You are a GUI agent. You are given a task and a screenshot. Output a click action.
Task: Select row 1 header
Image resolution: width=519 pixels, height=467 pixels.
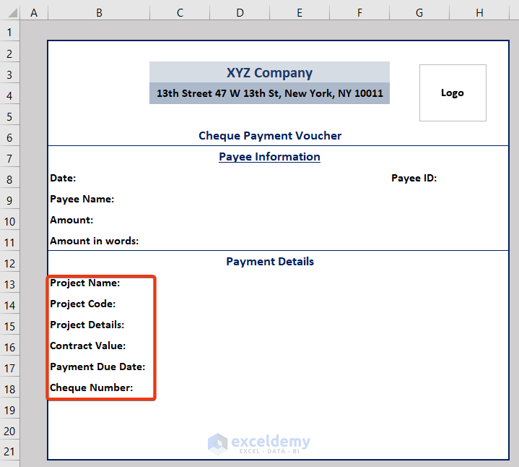point(9,32)
